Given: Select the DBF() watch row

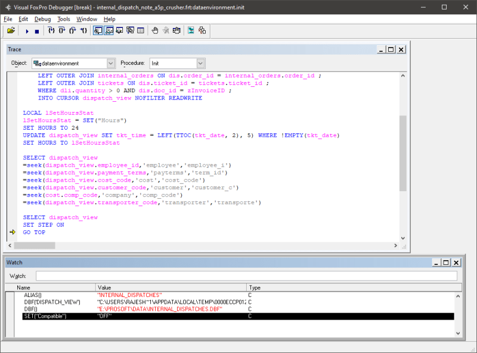Looking at the screenshot, I should coord(238,309).
